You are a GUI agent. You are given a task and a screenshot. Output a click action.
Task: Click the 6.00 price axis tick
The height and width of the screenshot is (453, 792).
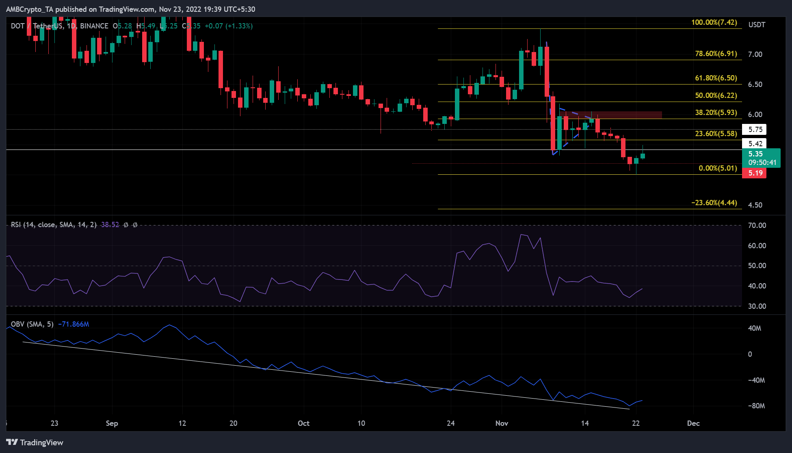755,115
